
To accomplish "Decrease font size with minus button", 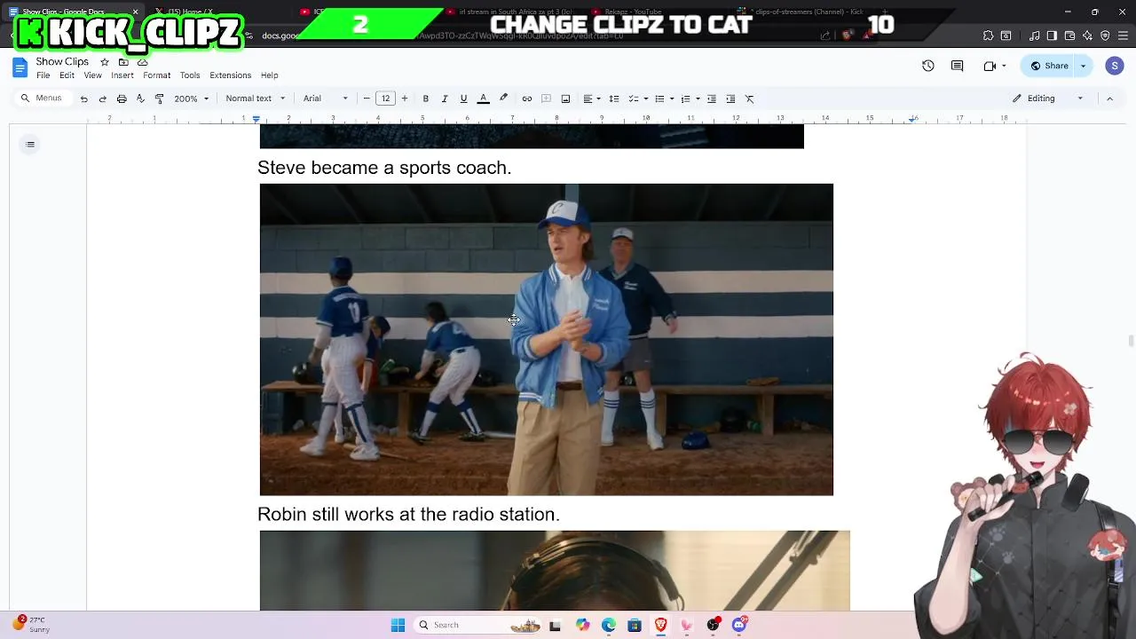I will click(x=367, y=99).
